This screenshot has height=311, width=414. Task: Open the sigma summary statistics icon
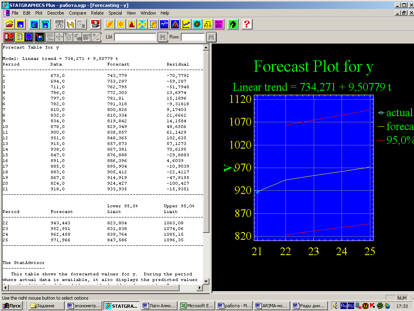(x=142, y=24)
